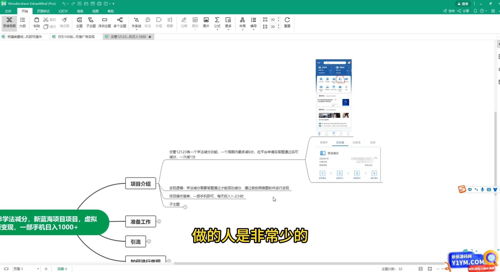Toggle Sogou punctuation mode icon
This screenshot has width=500, height=272.
[476, 189]
